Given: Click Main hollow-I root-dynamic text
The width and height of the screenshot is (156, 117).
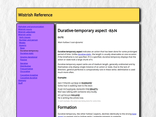Looking at the screenshot, I should coord(70,42).
